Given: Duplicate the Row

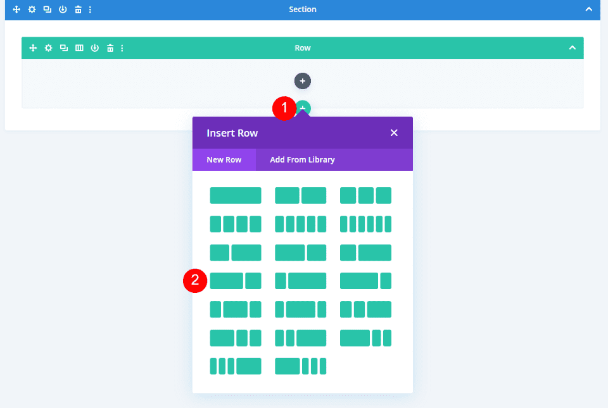Looking at the screenshot, I should (63, 47).
